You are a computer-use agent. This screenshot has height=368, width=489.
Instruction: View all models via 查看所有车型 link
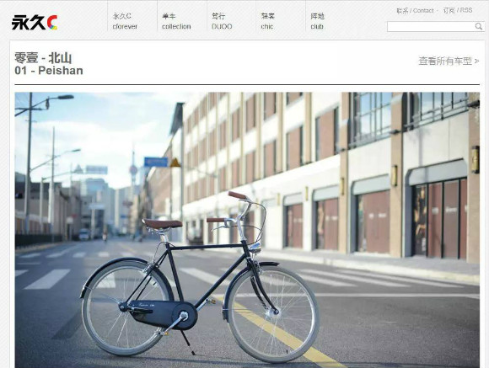tap(445, 61)
